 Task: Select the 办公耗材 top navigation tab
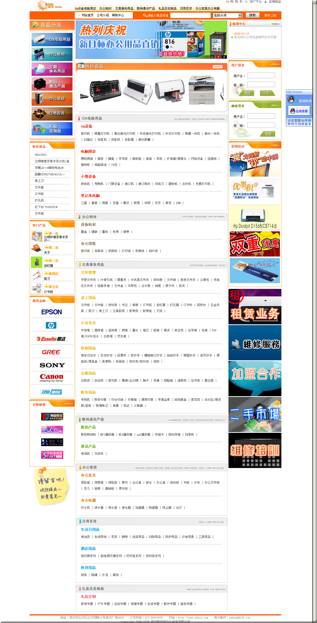pos(105,9)
